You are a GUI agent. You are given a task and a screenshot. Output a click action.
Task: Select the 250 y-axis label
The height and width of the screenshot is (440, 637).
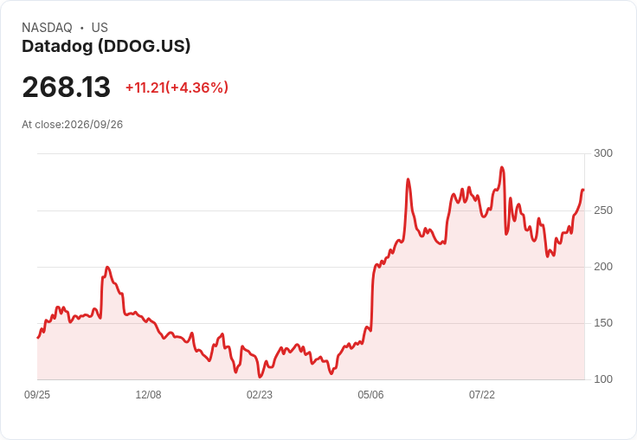(x=603, y=210)
